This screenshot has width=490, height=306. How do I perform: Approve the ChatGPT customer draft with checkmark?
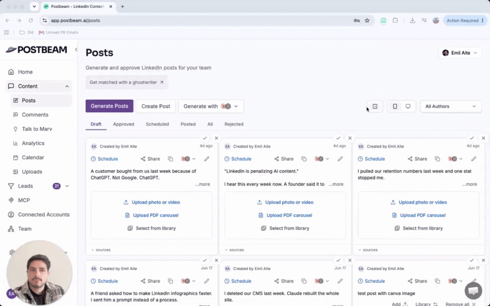(205, 138)
